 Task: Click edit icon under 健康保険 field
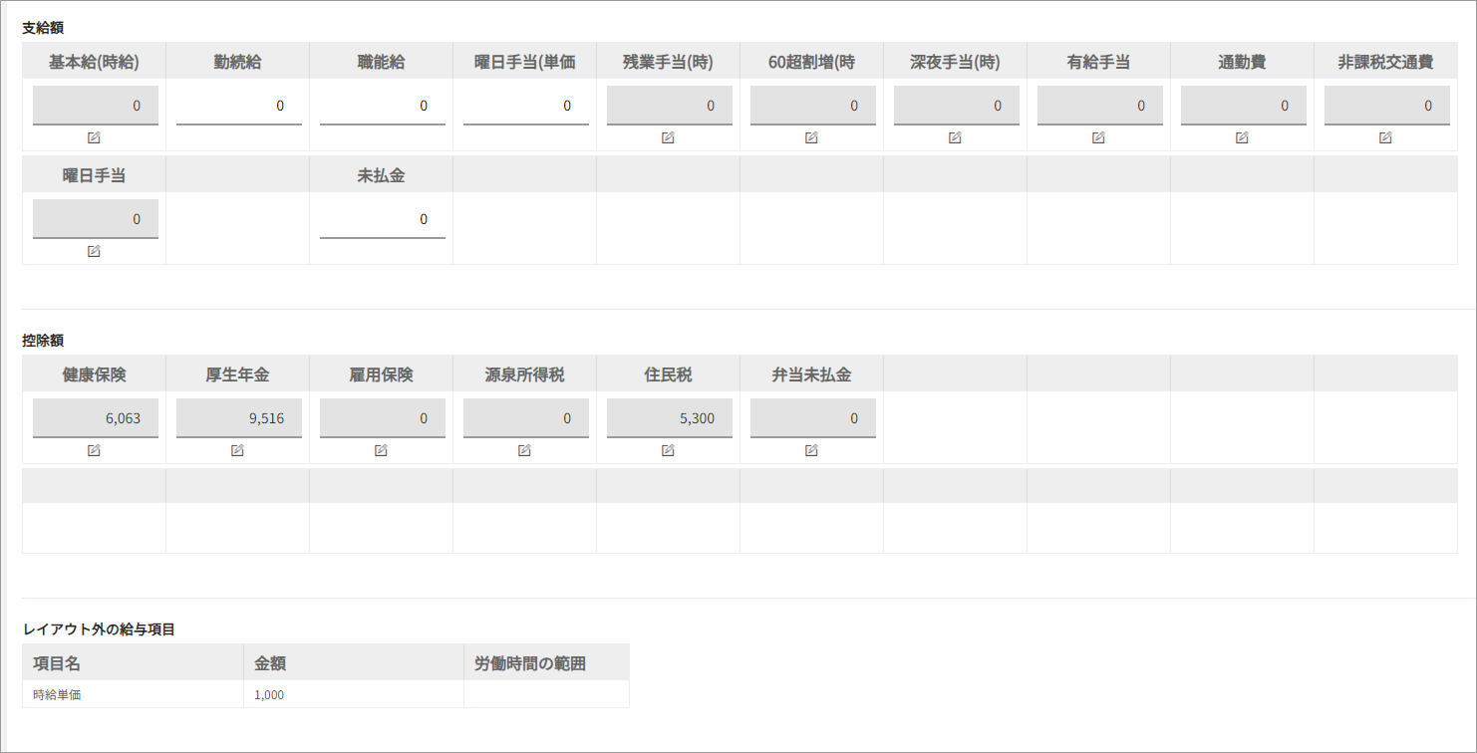tap(94, 450)
